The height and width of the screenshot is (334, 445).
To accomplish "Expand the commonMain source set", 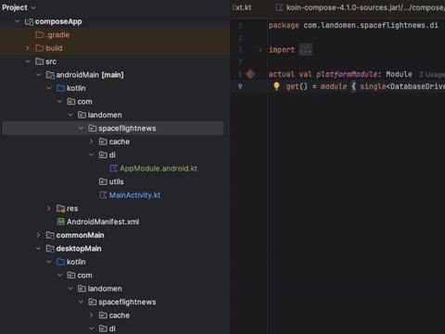I will 38,235.
